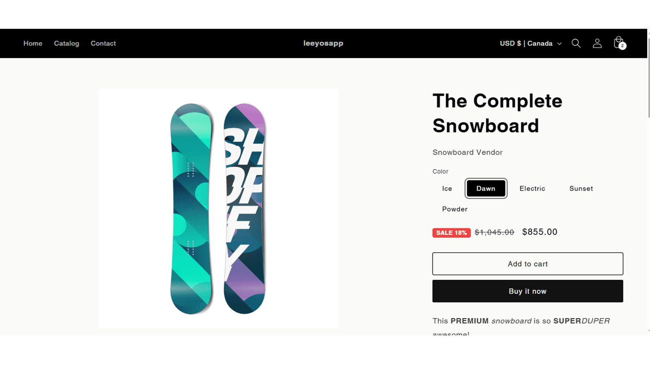Select the Dawn color option
This screenshot has height=365, width=650.
(x=486, y=189)
